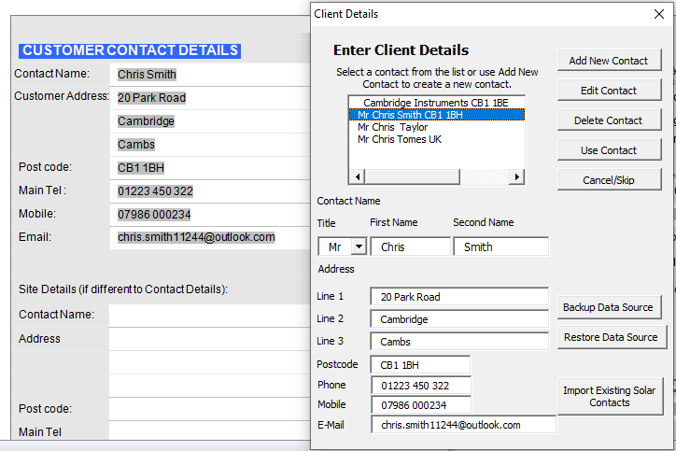Open the Title dropdown arrow

pyautogui.click(x=358, y=247)
